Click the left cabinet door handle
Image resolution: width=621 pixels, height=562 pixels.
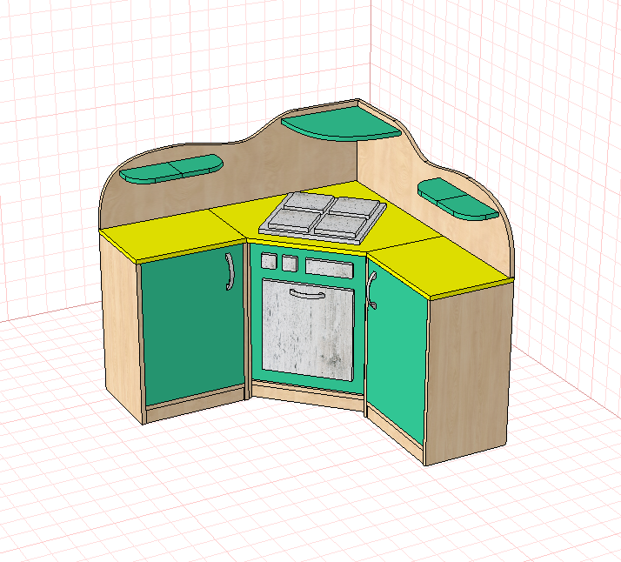pyautogui.click(x=230, y=271)
